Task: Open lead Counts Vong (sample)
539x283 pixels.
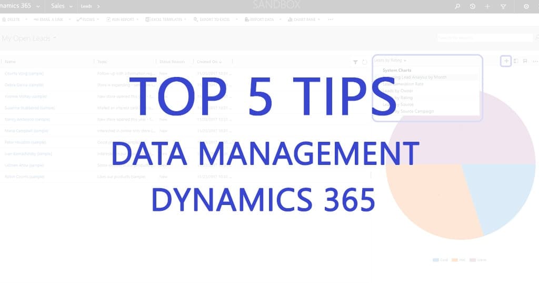Action: 24,73
